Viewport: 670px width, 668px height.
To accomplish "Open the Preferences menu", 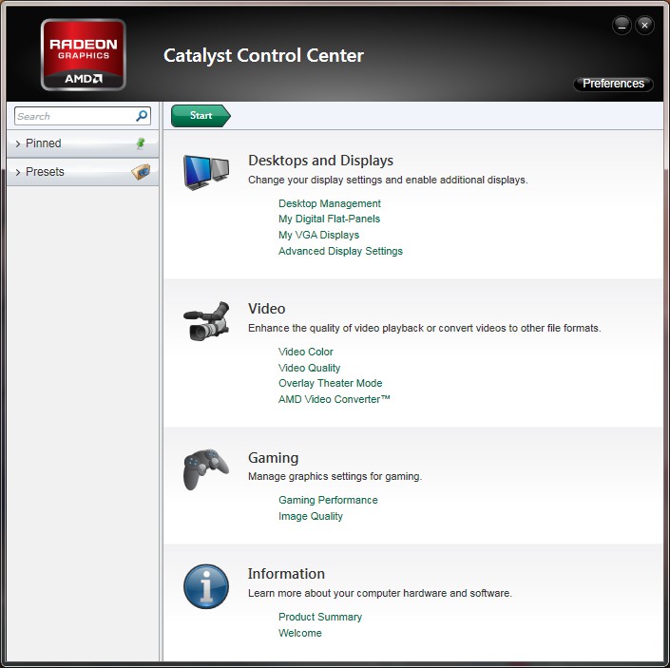I will pos(613,84).
